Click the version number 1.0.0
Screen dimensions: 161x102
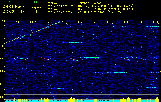35,2
